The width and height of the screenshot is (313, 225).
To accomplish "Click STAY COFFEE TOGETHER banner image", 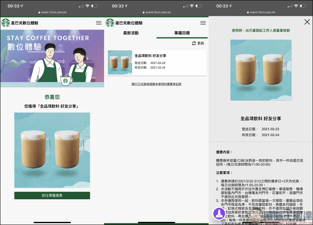I will (52, 58).
